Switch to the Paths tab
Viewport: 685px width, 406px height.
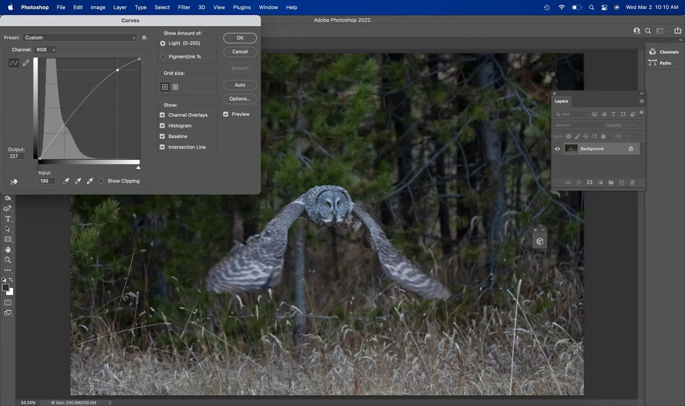point(665,63)
